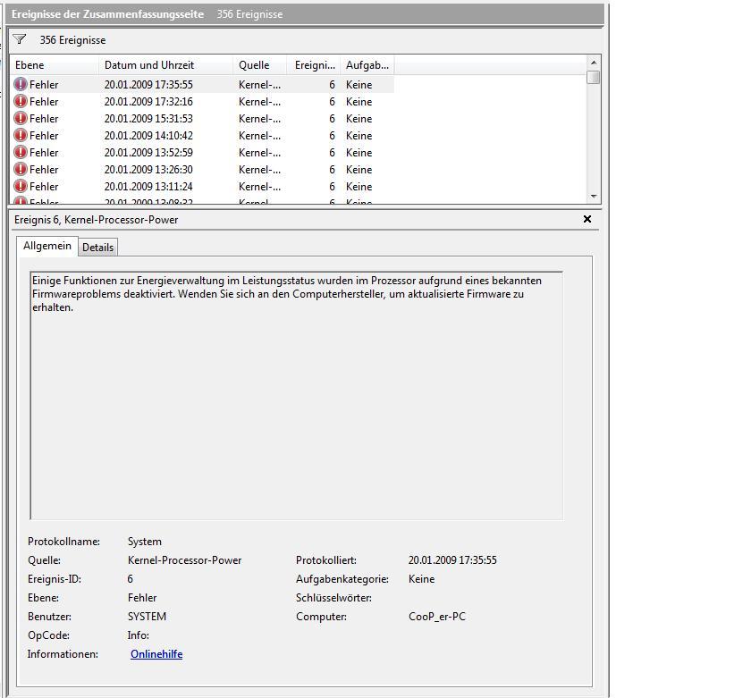Close the Kernel-Processor-Power details pane

(x=587, y=219)
